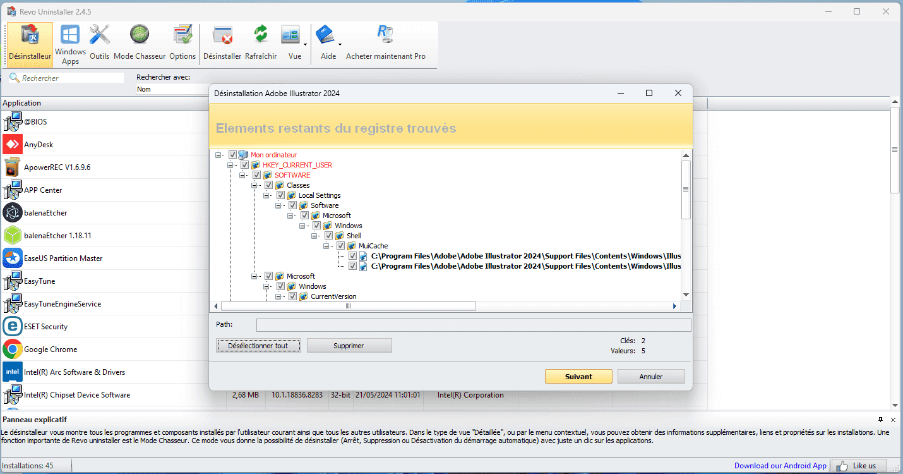Uncheck the MuiCache checkbox
The width and height of the screenshot is (903, 474).
pyautogui.click(x=340, y=246)
